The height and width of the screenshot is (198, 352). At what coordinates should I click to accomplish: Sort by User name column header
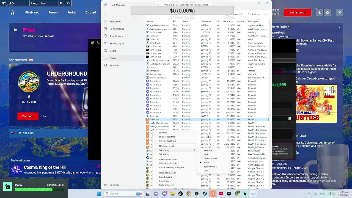coord(206,21)
